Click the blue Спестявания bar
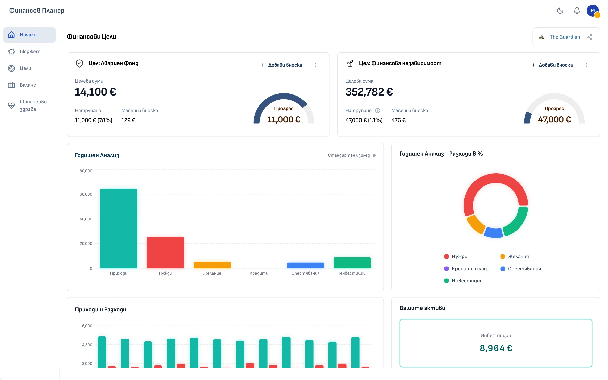The image size is (608, 380). point(306,265)
